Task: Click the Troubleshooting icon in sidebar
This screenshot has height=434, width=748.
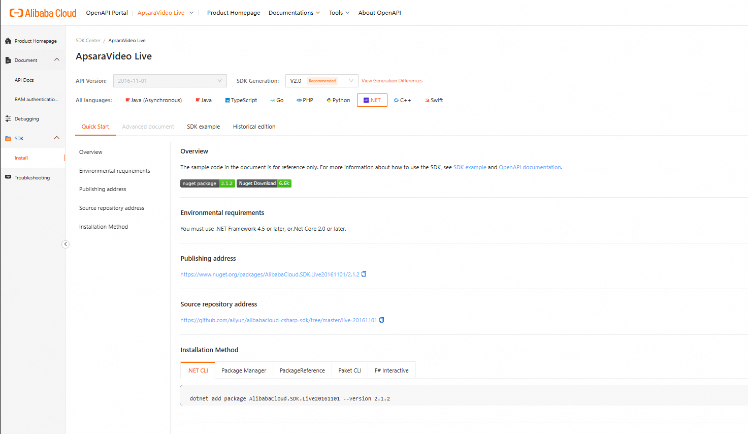Action: click(8, 177)
